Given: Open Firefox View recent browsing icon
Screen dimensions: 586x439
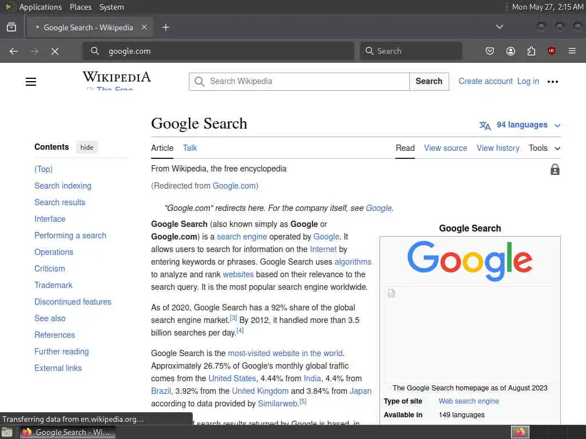Looking at the screenshot, I should (x=11, y=27).
